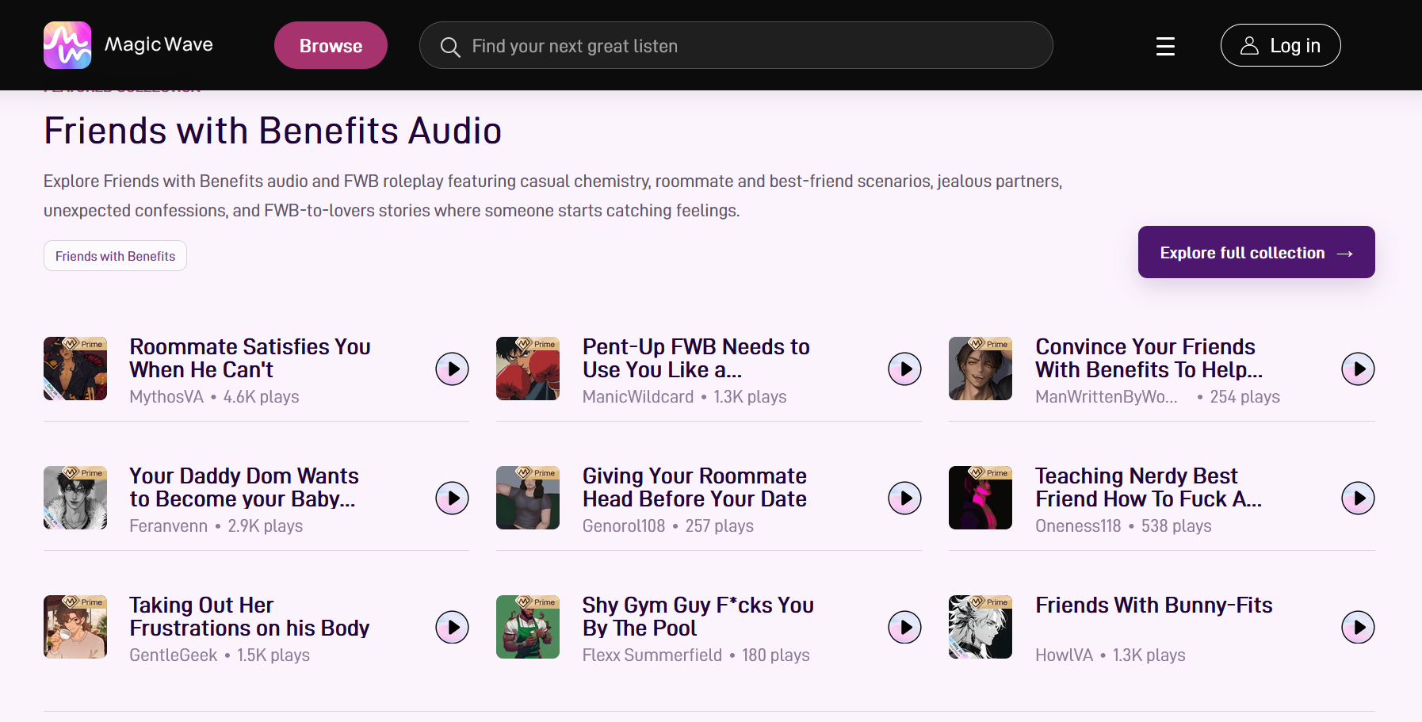This screenshot has height=722, width=1422.
Task: Play Giving Your Roommate Head audio
Action: click(x=905, y=498)
